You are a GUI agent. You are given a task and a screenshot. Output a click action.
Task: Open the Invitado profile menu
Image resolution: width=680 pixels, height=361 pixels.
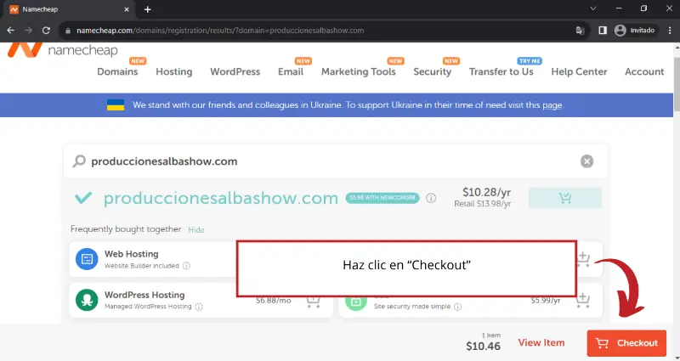pyautogui.click(x=635, y=31)
